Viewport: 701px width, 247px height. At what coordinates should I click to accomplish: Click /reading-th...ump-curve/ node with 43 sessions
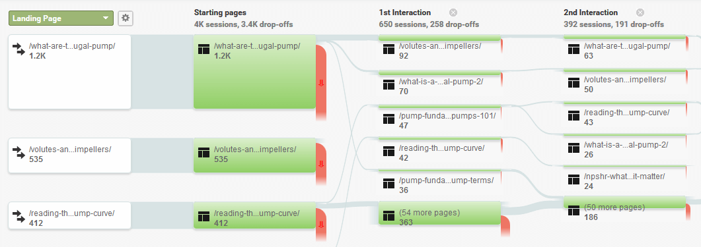coord(624,117)
